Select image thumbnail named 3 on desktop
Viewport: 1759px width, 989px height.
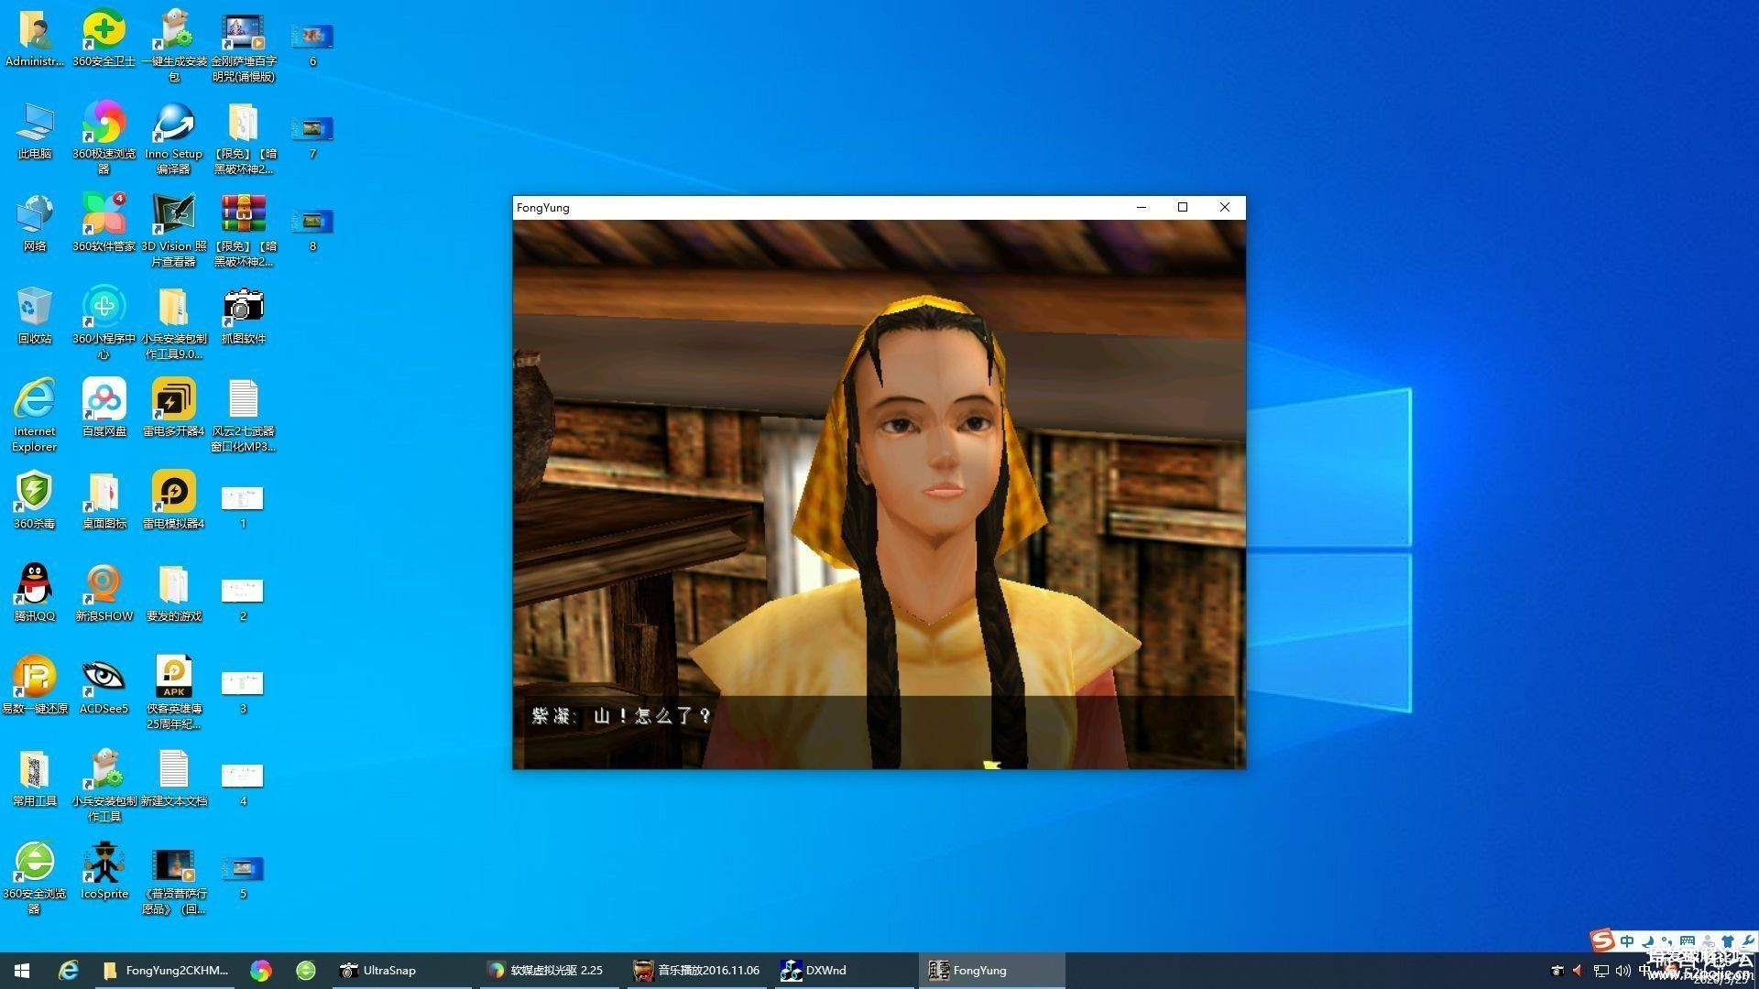243,691
